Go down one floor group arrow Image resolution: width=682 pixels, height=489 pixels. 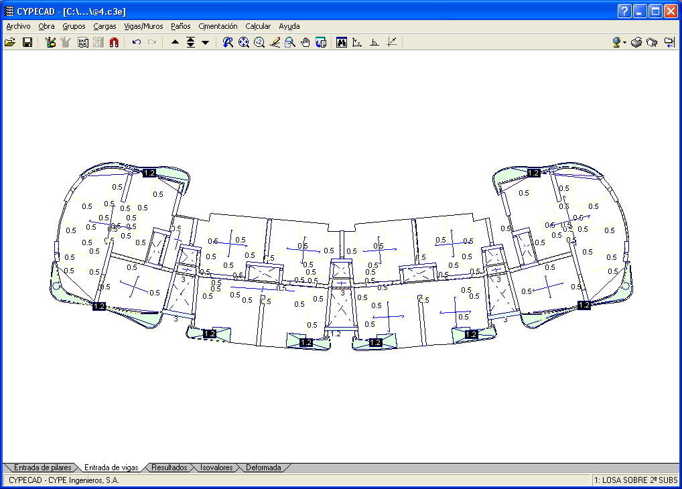click(205, 42)
